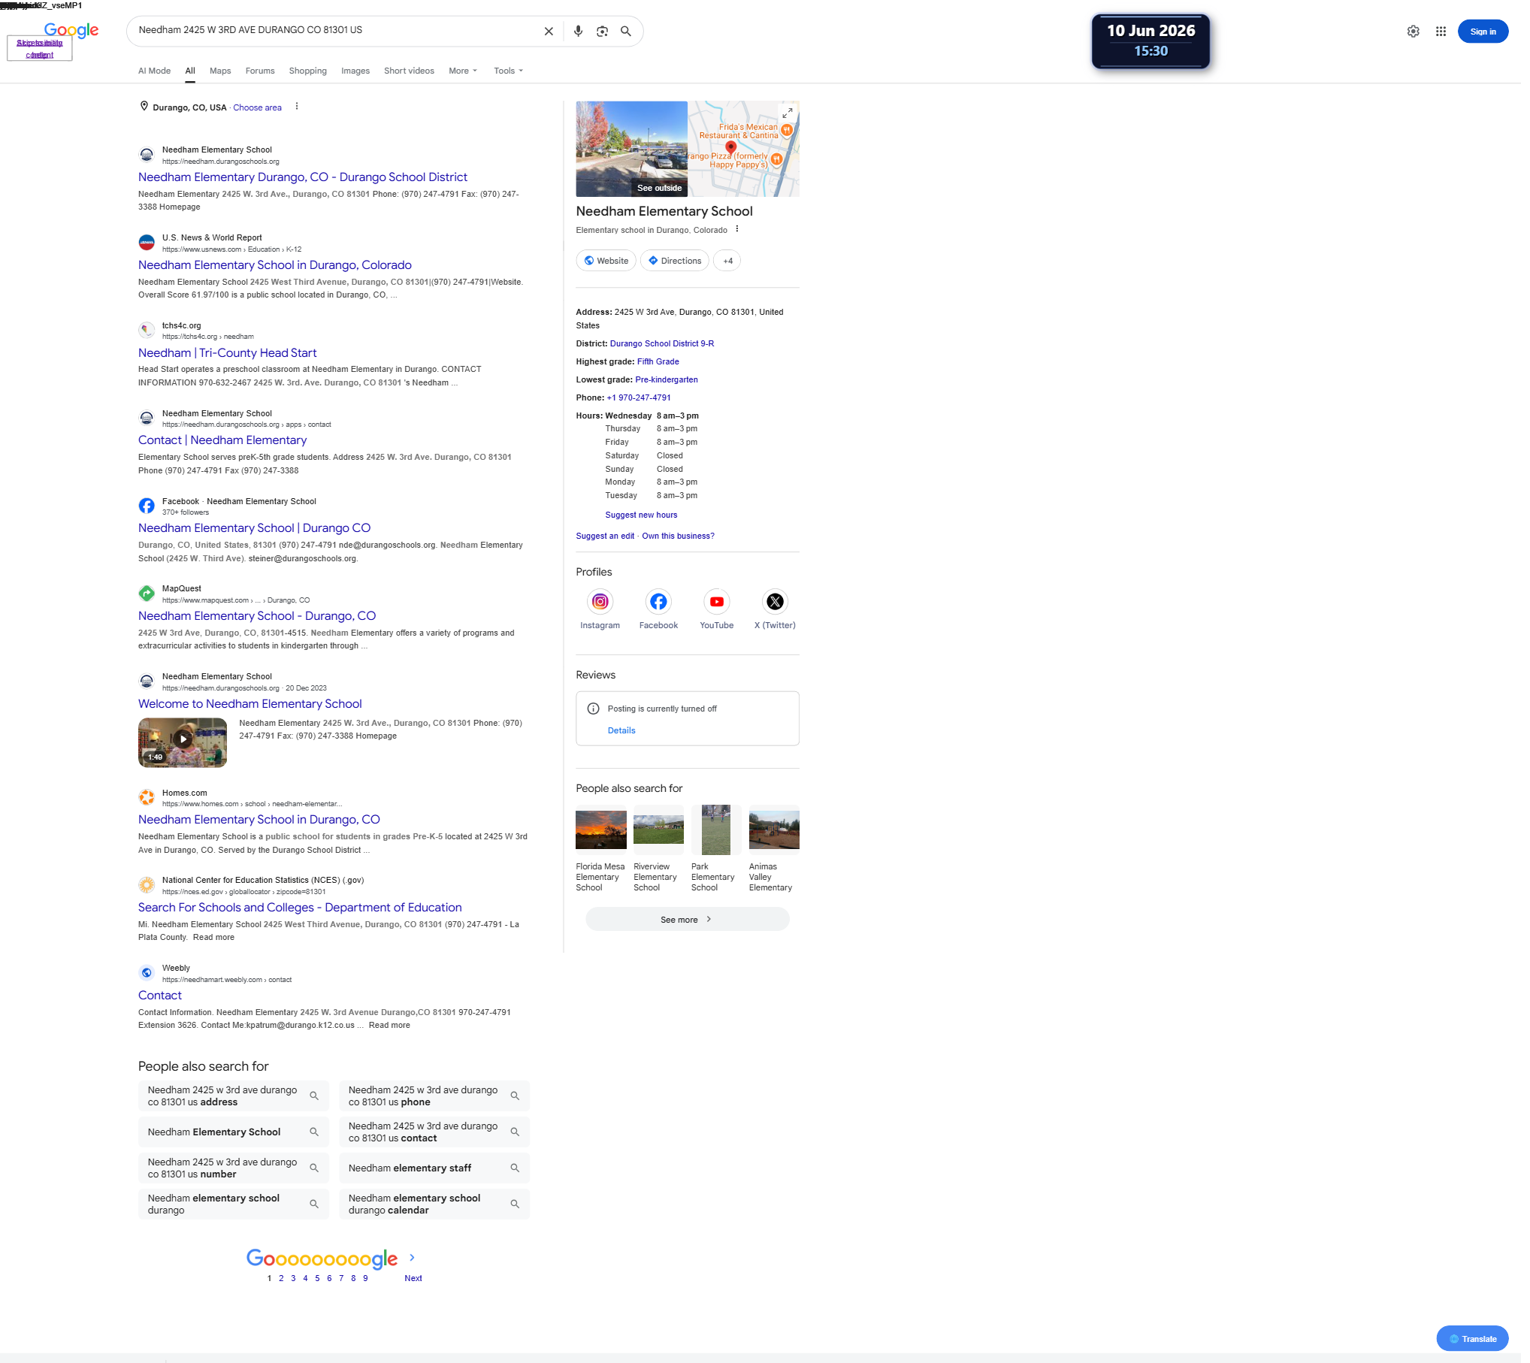Click the Google logo

click(71, 30)
